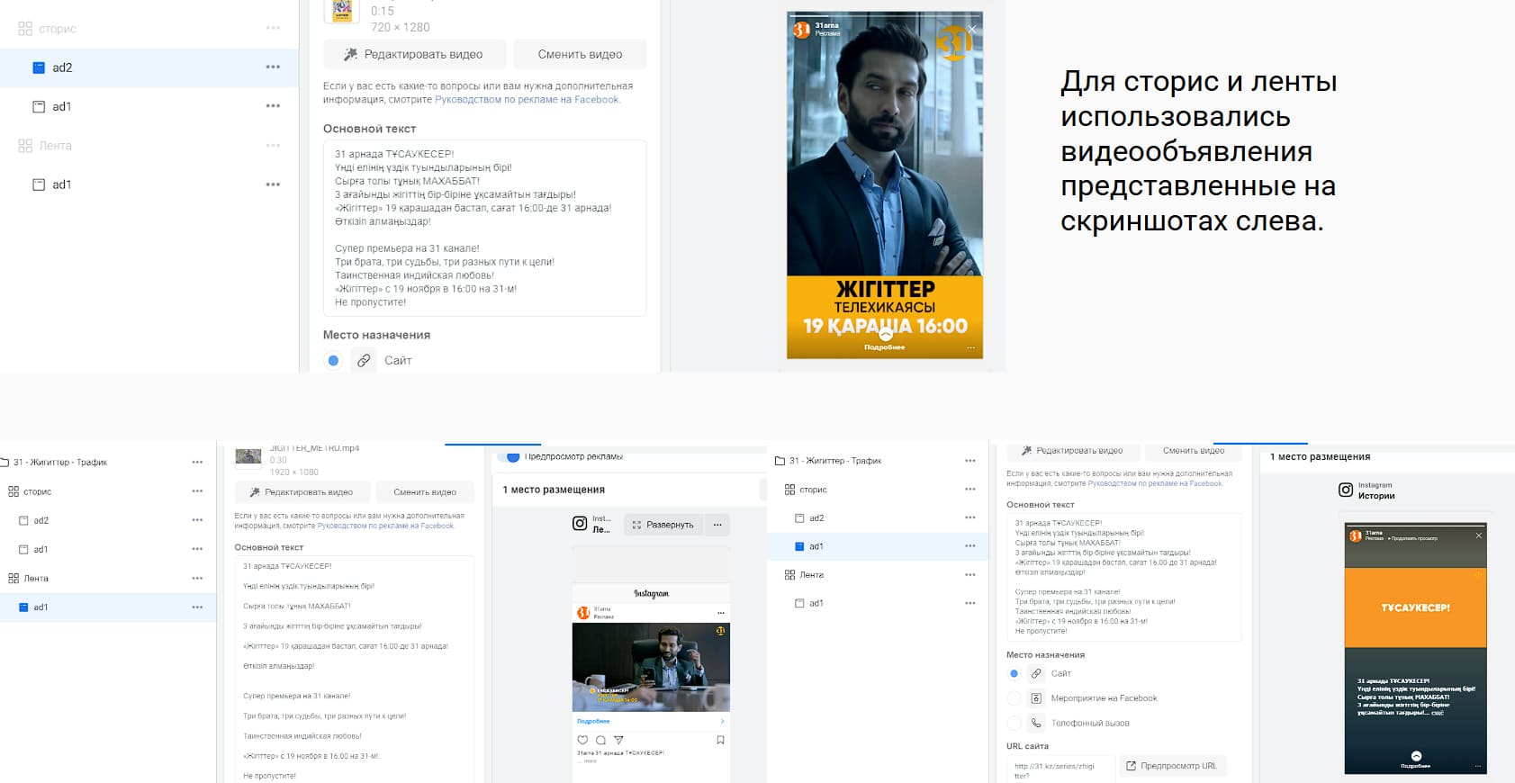
Task: Click share paper-plane icon on Instagram feed post
Action: point(618,740)
